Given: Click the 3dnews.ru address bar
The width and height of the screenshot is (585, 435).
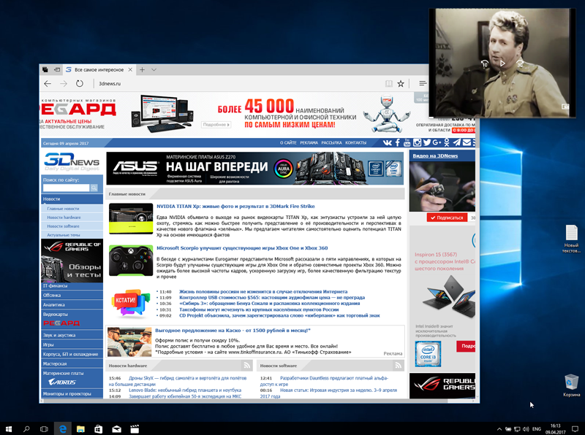Looking at the screenshot, I should 239,83.
